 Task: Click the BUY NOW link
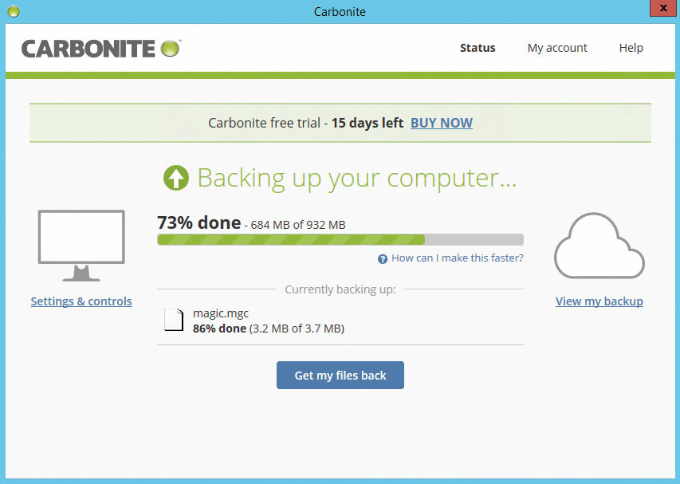(442, 123)
